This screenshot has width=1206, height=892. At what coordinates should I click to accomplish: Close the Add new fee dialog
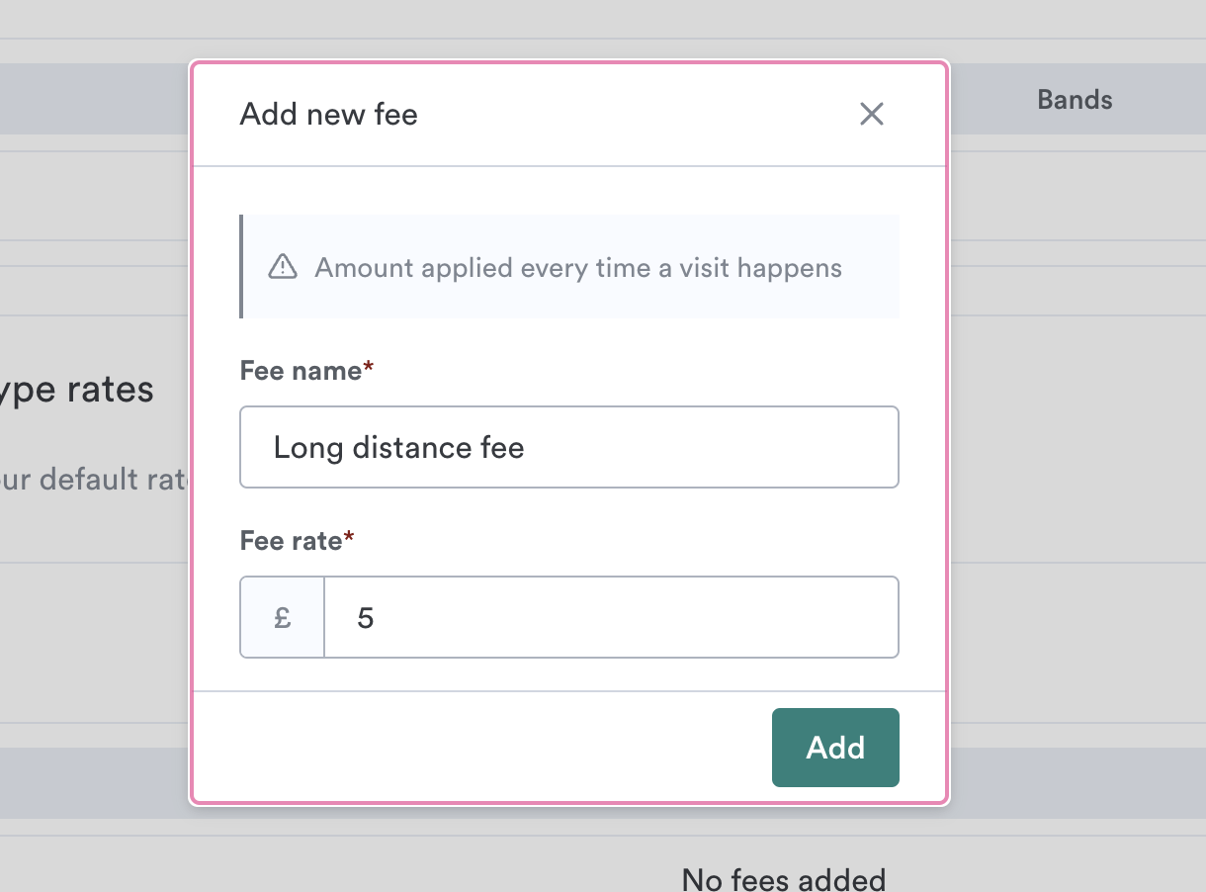point(871,114)
